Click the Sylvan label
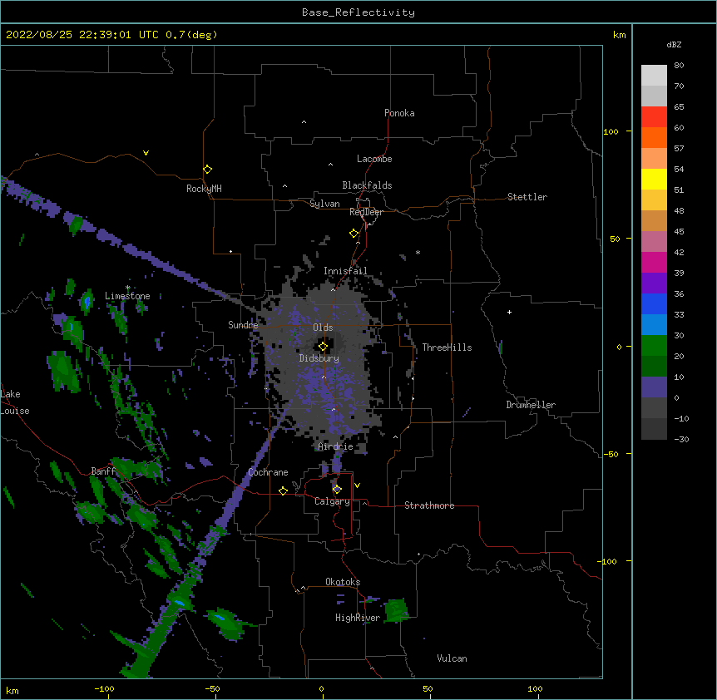Screen dimensions: 717x700 (x=324, y=204)
